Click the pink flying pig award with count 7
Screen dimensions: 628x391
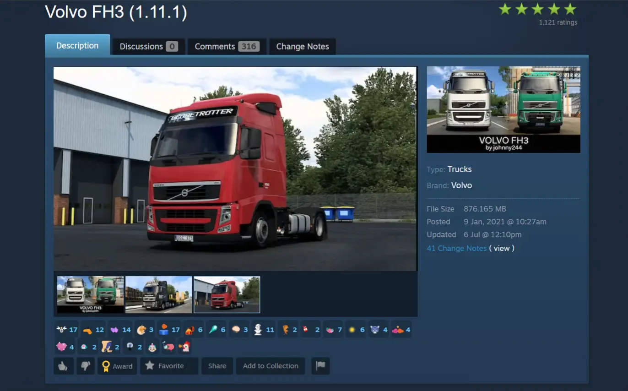pos(334,329)
